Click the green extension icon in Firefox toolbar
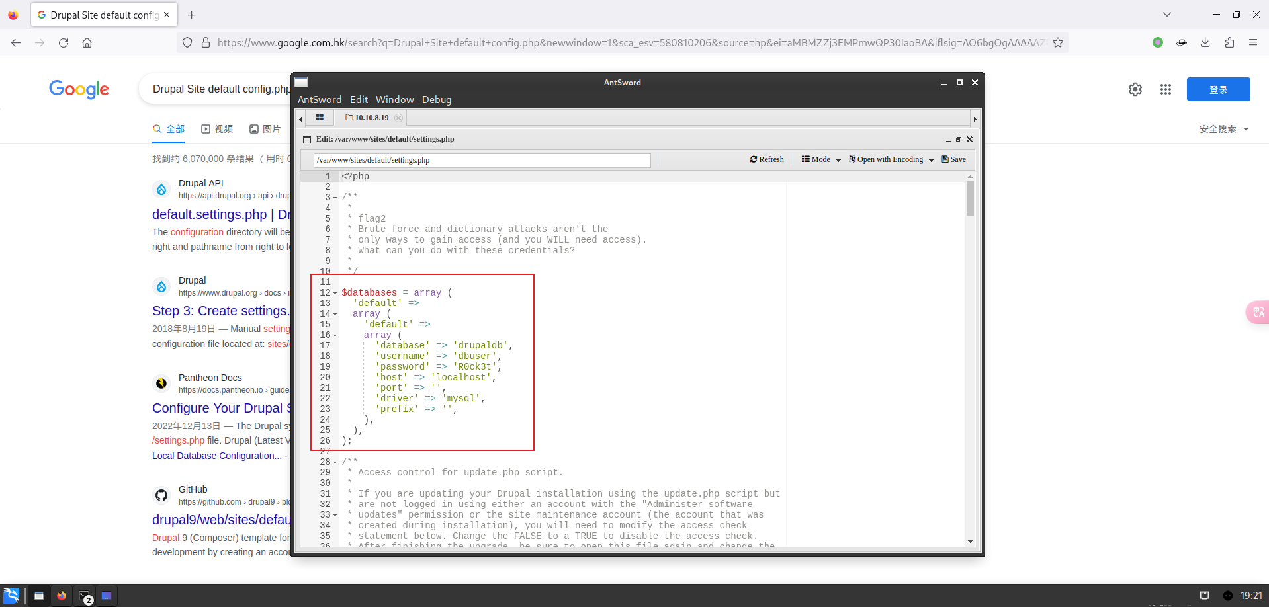Screen dimensions: 1269x607 click(x=1158, y=42)
